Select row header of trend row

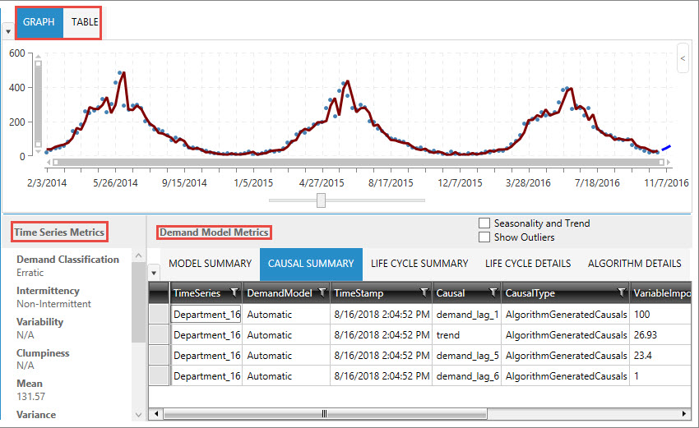[159, 334]
